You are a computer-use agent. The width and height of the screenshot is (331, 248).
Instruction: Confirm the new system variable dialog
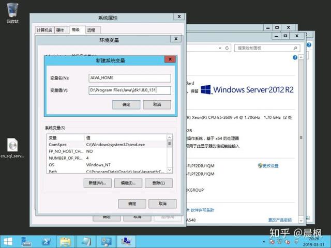pyautogui.click(x=126, y=104)
